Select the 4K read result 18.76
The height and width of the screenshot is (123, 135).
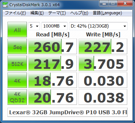tap(53, 80)
